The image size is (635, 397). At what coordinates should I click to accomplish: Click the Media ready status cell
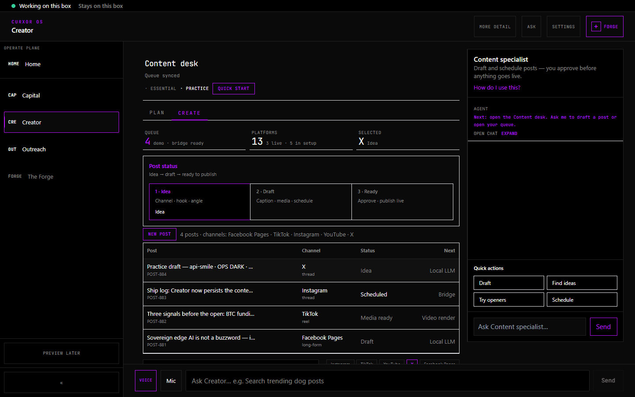pyautogui.click(x=376, y=318)
